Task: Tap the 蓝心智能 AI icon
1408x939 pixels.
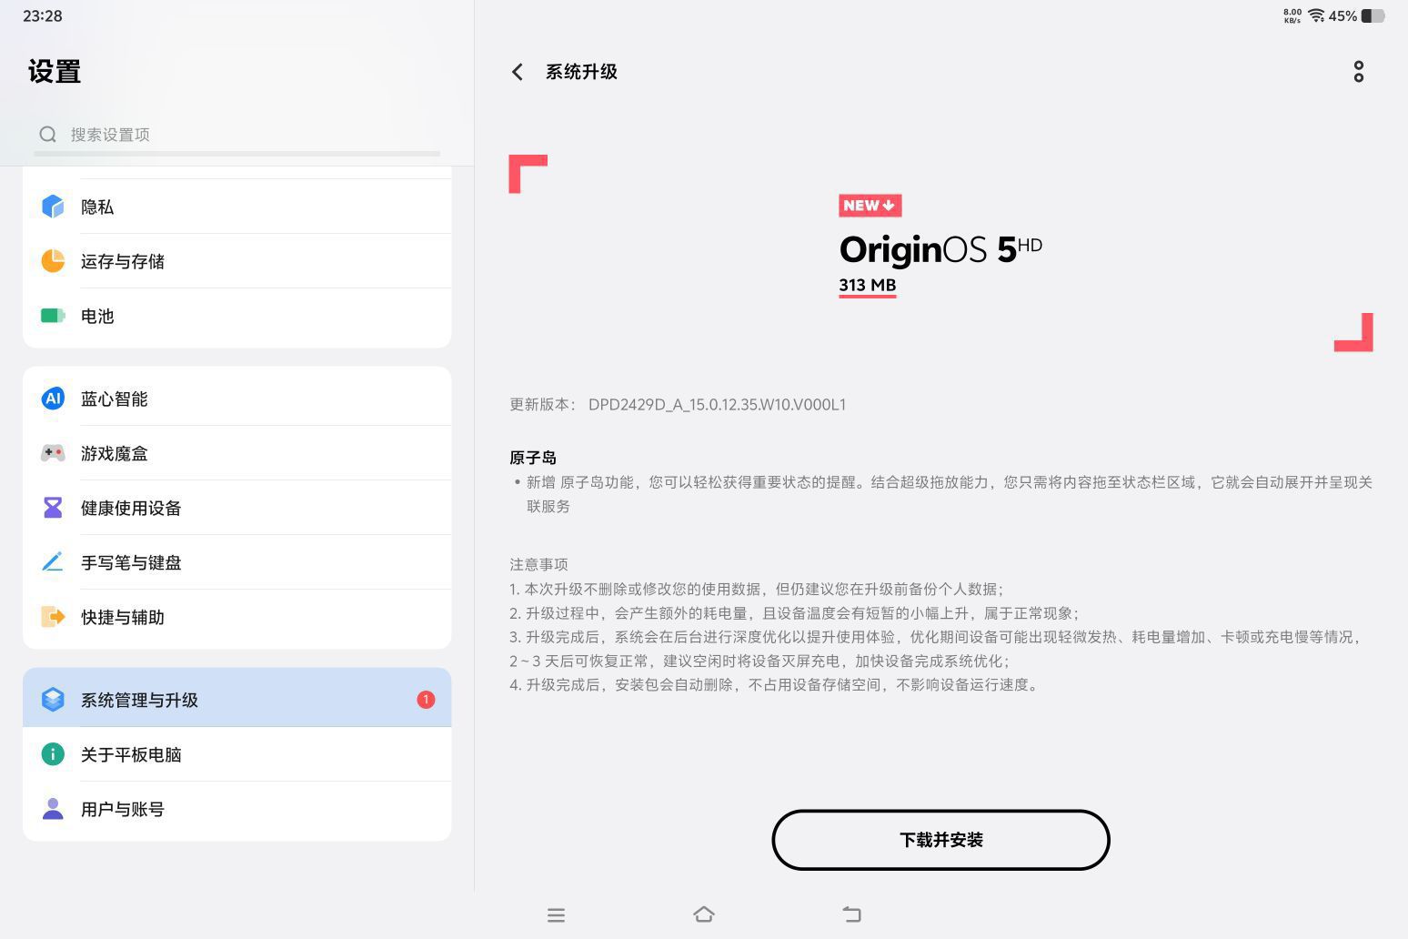Action: (53, 399)
